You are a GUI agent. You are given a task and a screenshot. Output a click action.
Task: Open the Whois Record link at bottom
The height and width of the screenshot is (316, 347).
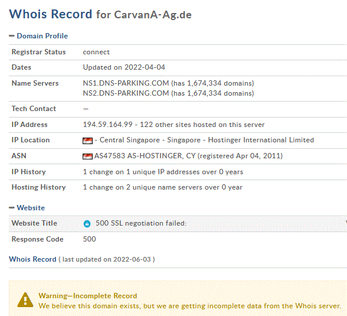coord(32,259)
